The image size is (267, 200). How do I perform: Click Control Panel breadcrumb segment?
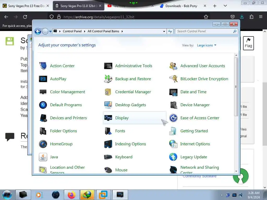[72, 31]
